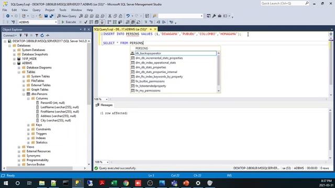Collapse the dbo.Persons table node
Viewport: 335px width, 188px height.
click(x=24, y=94)
